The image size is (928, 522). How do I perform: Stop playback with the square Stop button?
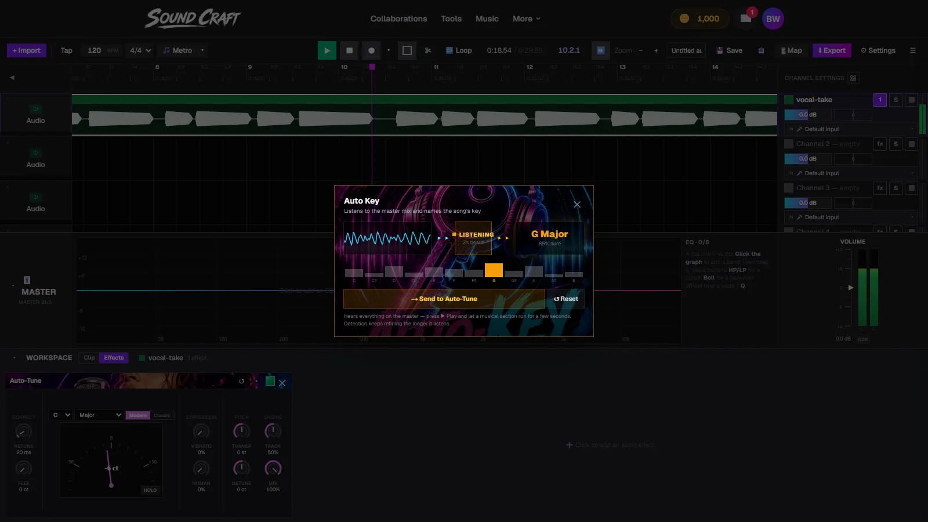(x=349, y=50)
